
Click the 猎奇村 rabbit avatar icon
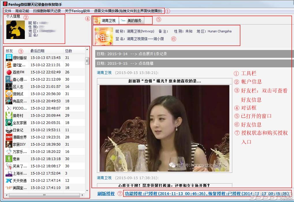point(9,116)
